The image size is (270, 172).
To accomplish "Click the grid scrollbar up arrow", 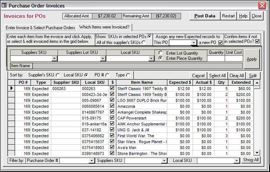I will (257, 83).
